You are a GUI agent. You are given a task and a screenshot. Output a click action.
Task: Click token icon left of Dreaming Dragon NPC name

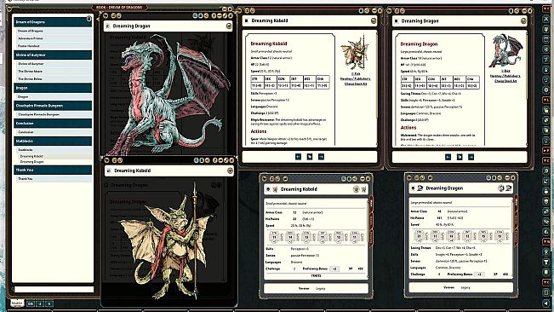tap(420, 188)
